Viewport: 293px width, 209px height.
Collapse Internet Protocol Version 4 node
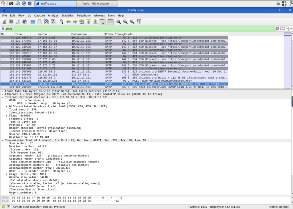(x=2, y=97)
